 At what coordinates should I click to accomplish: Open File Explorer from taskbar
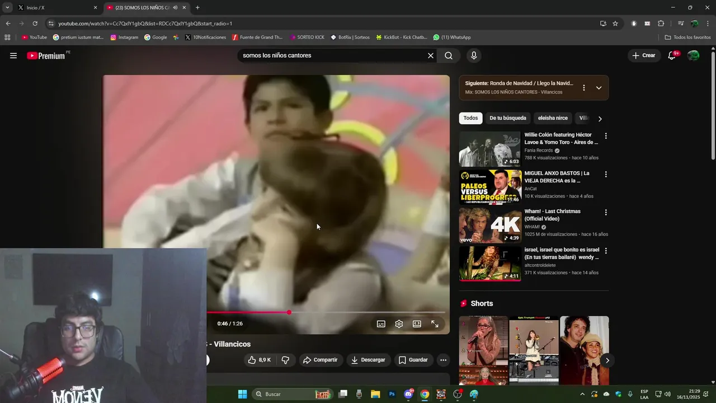pyautogui.click(x=375, y=394)
